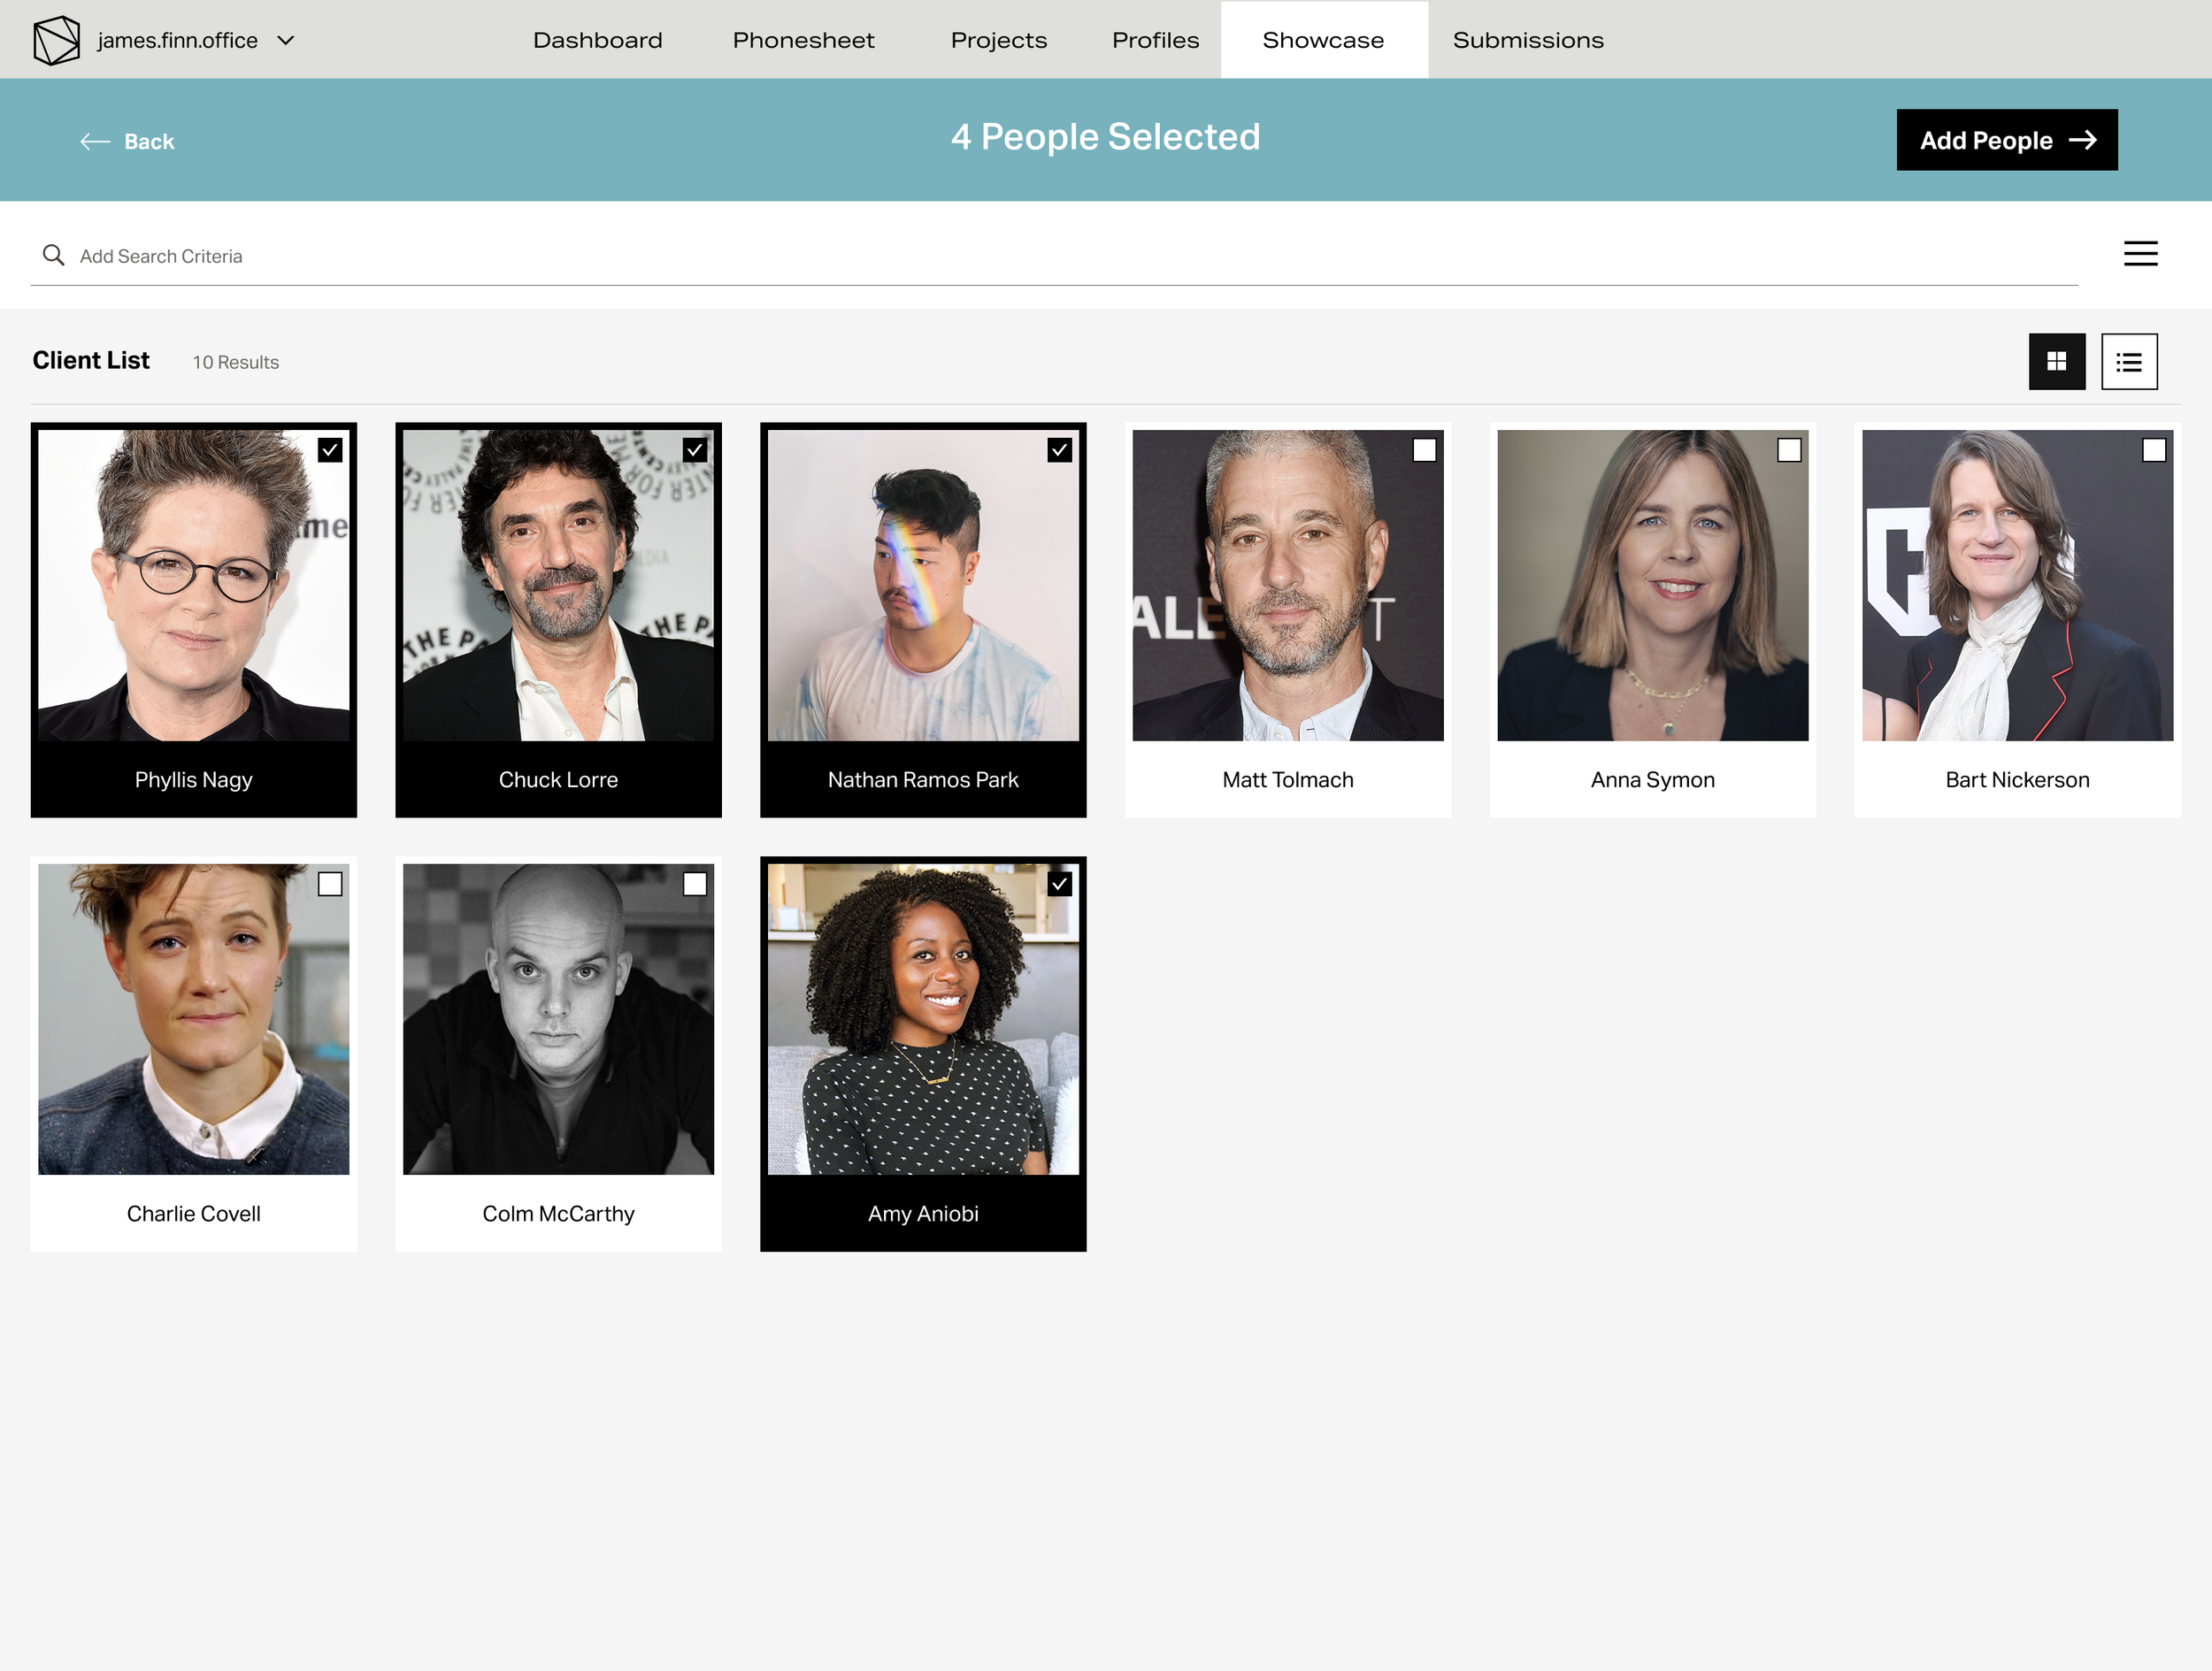Deselect Amy Aniobi via her checkbox
This screenshot has height=1671, width=2212.
pos(1060,884)
